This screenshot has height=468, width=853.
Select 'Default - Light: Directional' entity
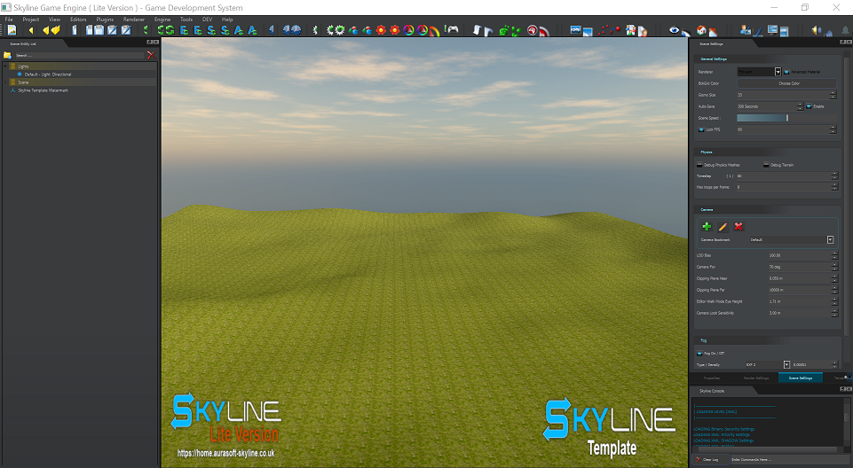click(48, 74)
